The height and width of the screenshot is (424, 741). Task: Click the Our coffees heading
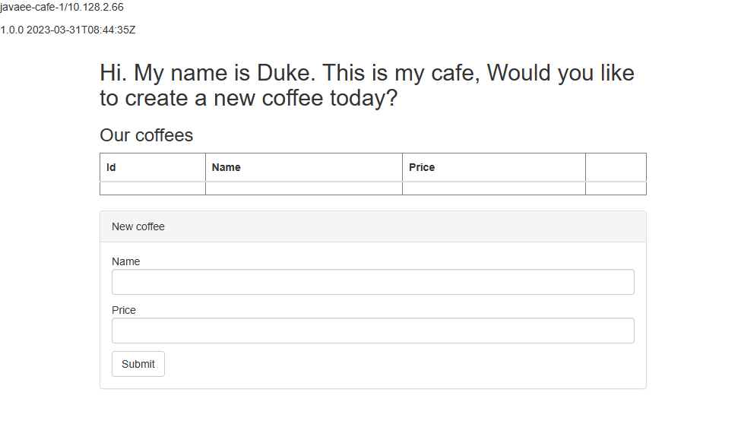[147, 135]
